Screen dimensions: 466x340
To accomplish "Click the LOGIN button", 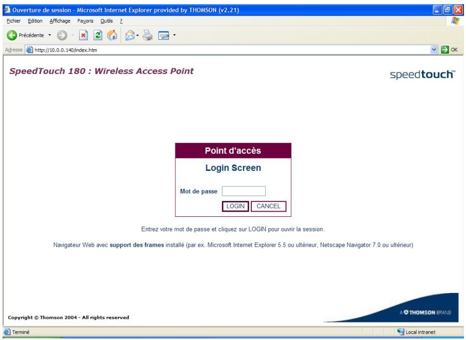I will pyautogui.click(x=235, y=206).
